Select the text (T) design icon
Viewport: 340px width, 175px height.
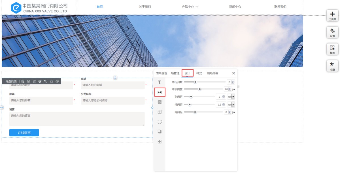coord(160,82)
